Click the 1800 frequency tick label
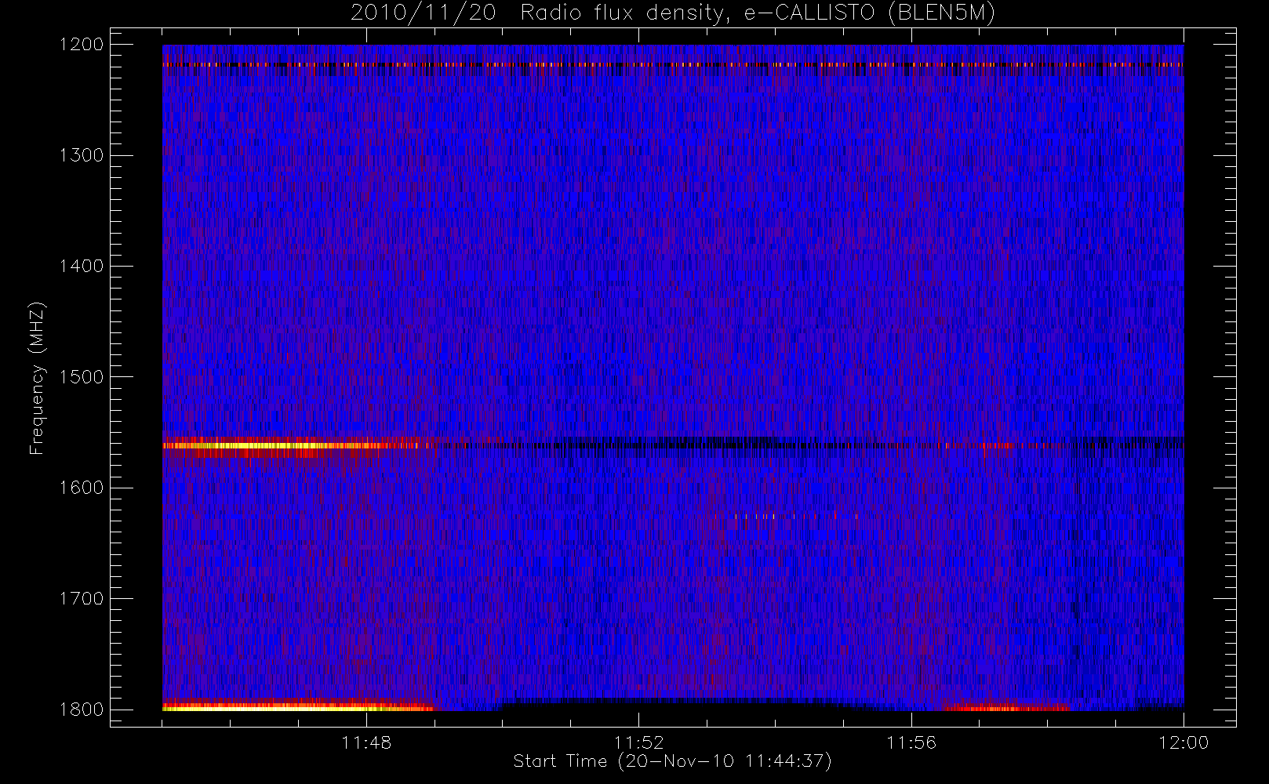Screen dimensions: 1269x784 coord(82,710)
